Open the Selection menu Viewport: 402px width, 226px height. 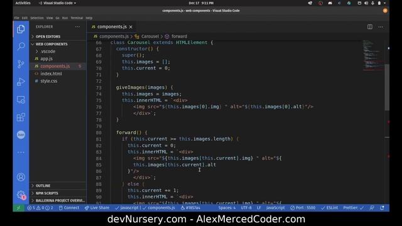[37, 18]
